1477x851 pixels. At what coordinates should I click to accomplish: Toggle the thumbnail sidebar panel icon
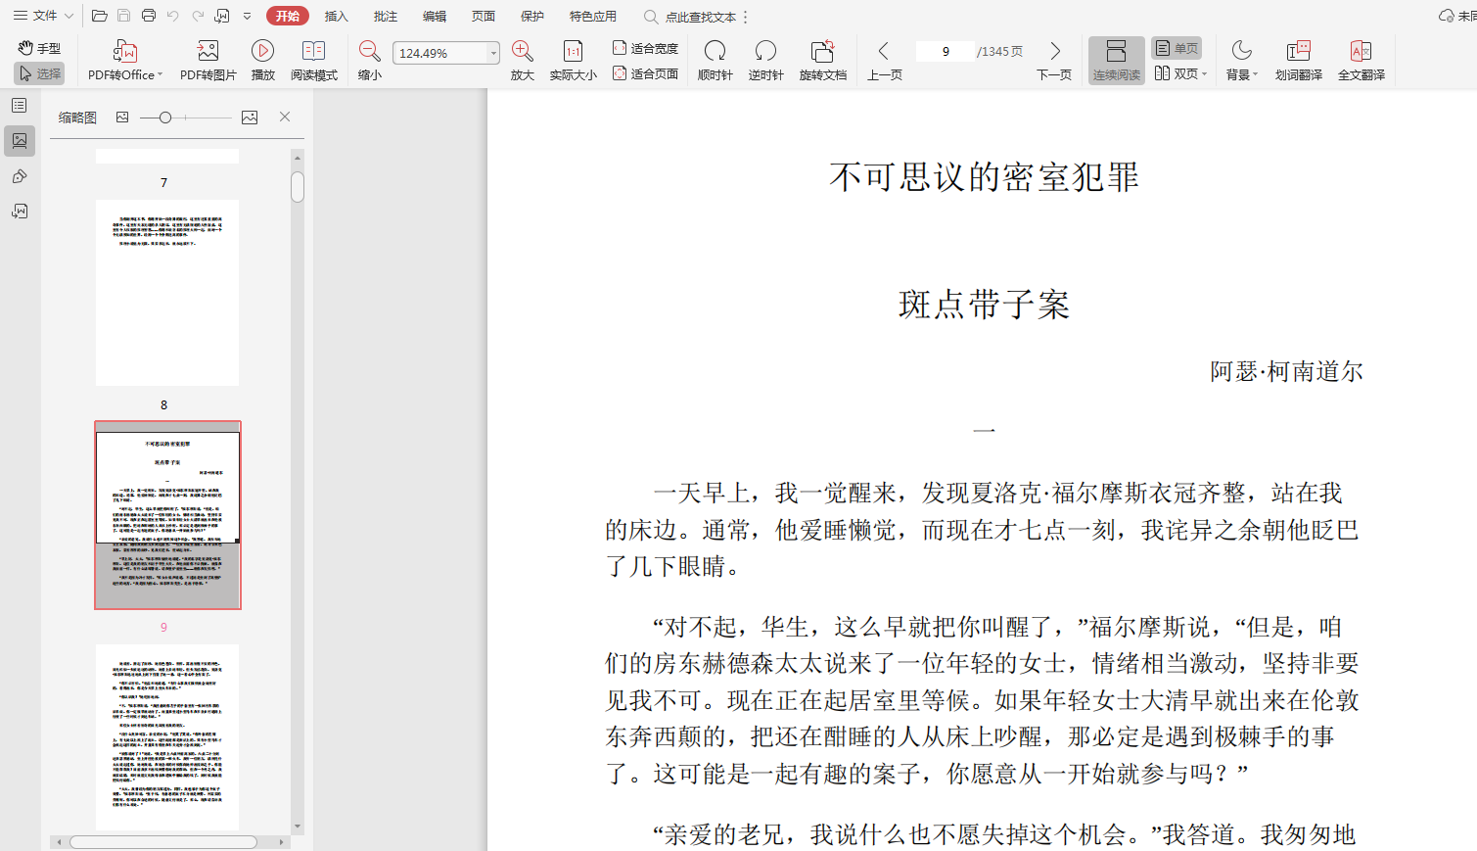pos(20,141)
